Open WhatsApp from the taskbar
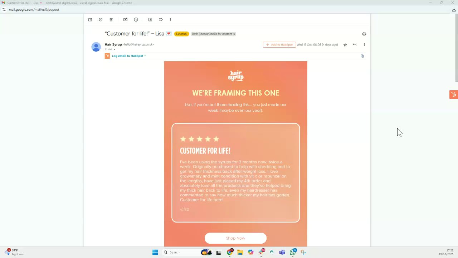Screen dimensions: 458x258 tap(293, 253)
